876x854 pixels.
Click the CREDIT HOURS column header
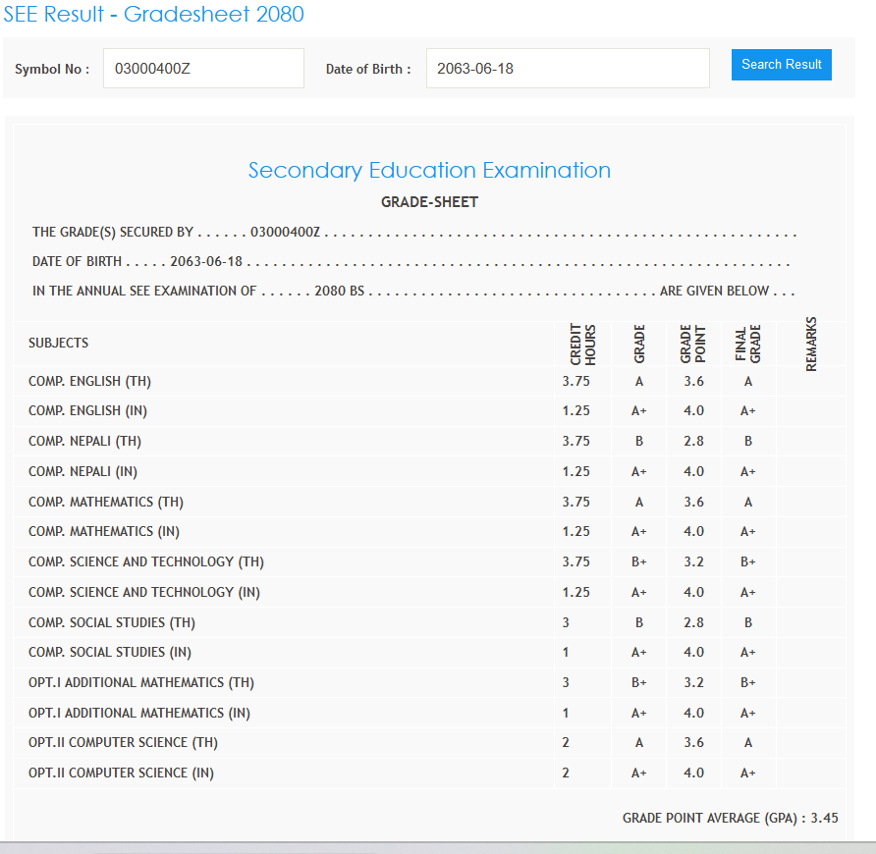click(x=583, y=345)
